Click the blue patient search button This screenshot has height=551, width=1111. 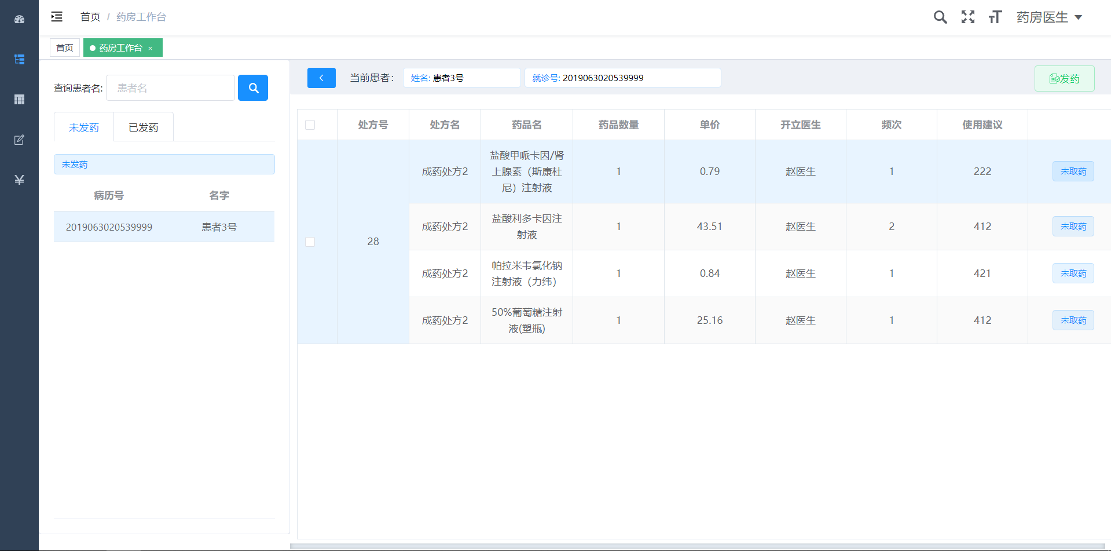(x=253, y=88)
